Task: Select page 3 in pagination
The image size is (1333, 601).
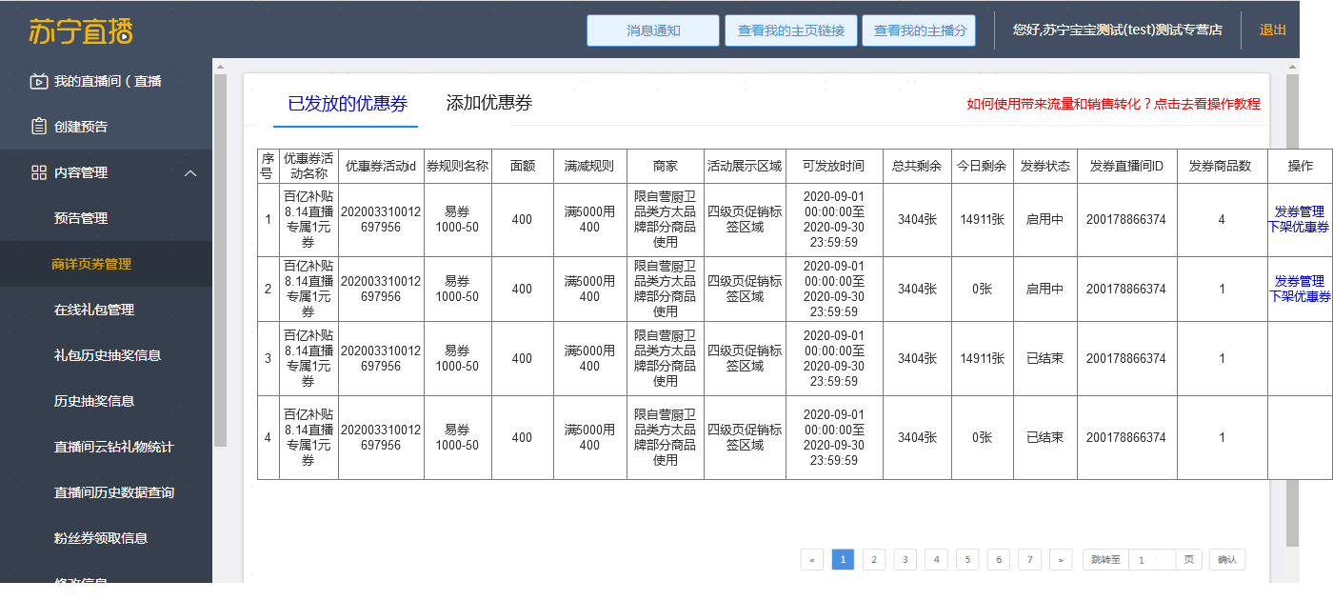Action: pos(905,560)
